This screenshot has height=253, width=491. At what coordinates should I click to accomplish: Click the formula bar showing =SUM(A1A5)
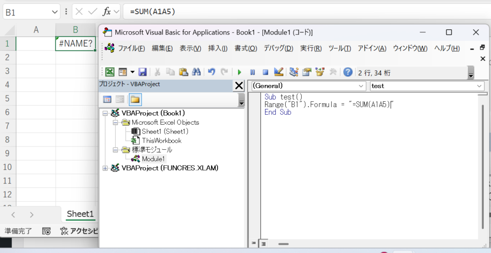307,12
